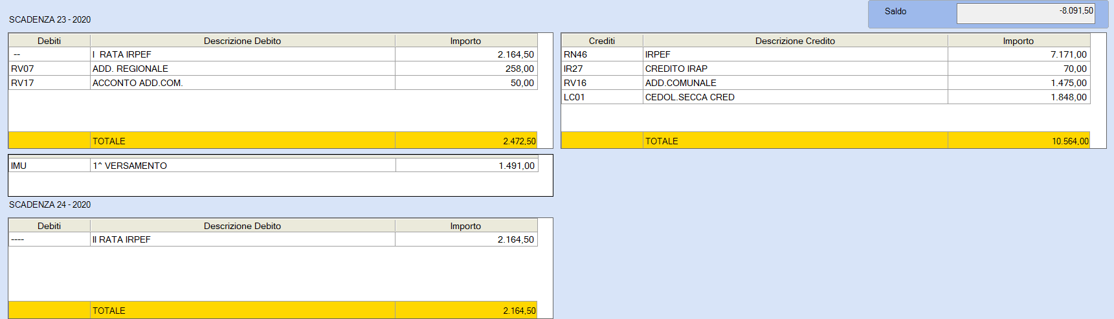This screenshot has height=319, width=1114.
Task: Click Debiti header in Scadenza 24 table
Action: pos(49,226)
